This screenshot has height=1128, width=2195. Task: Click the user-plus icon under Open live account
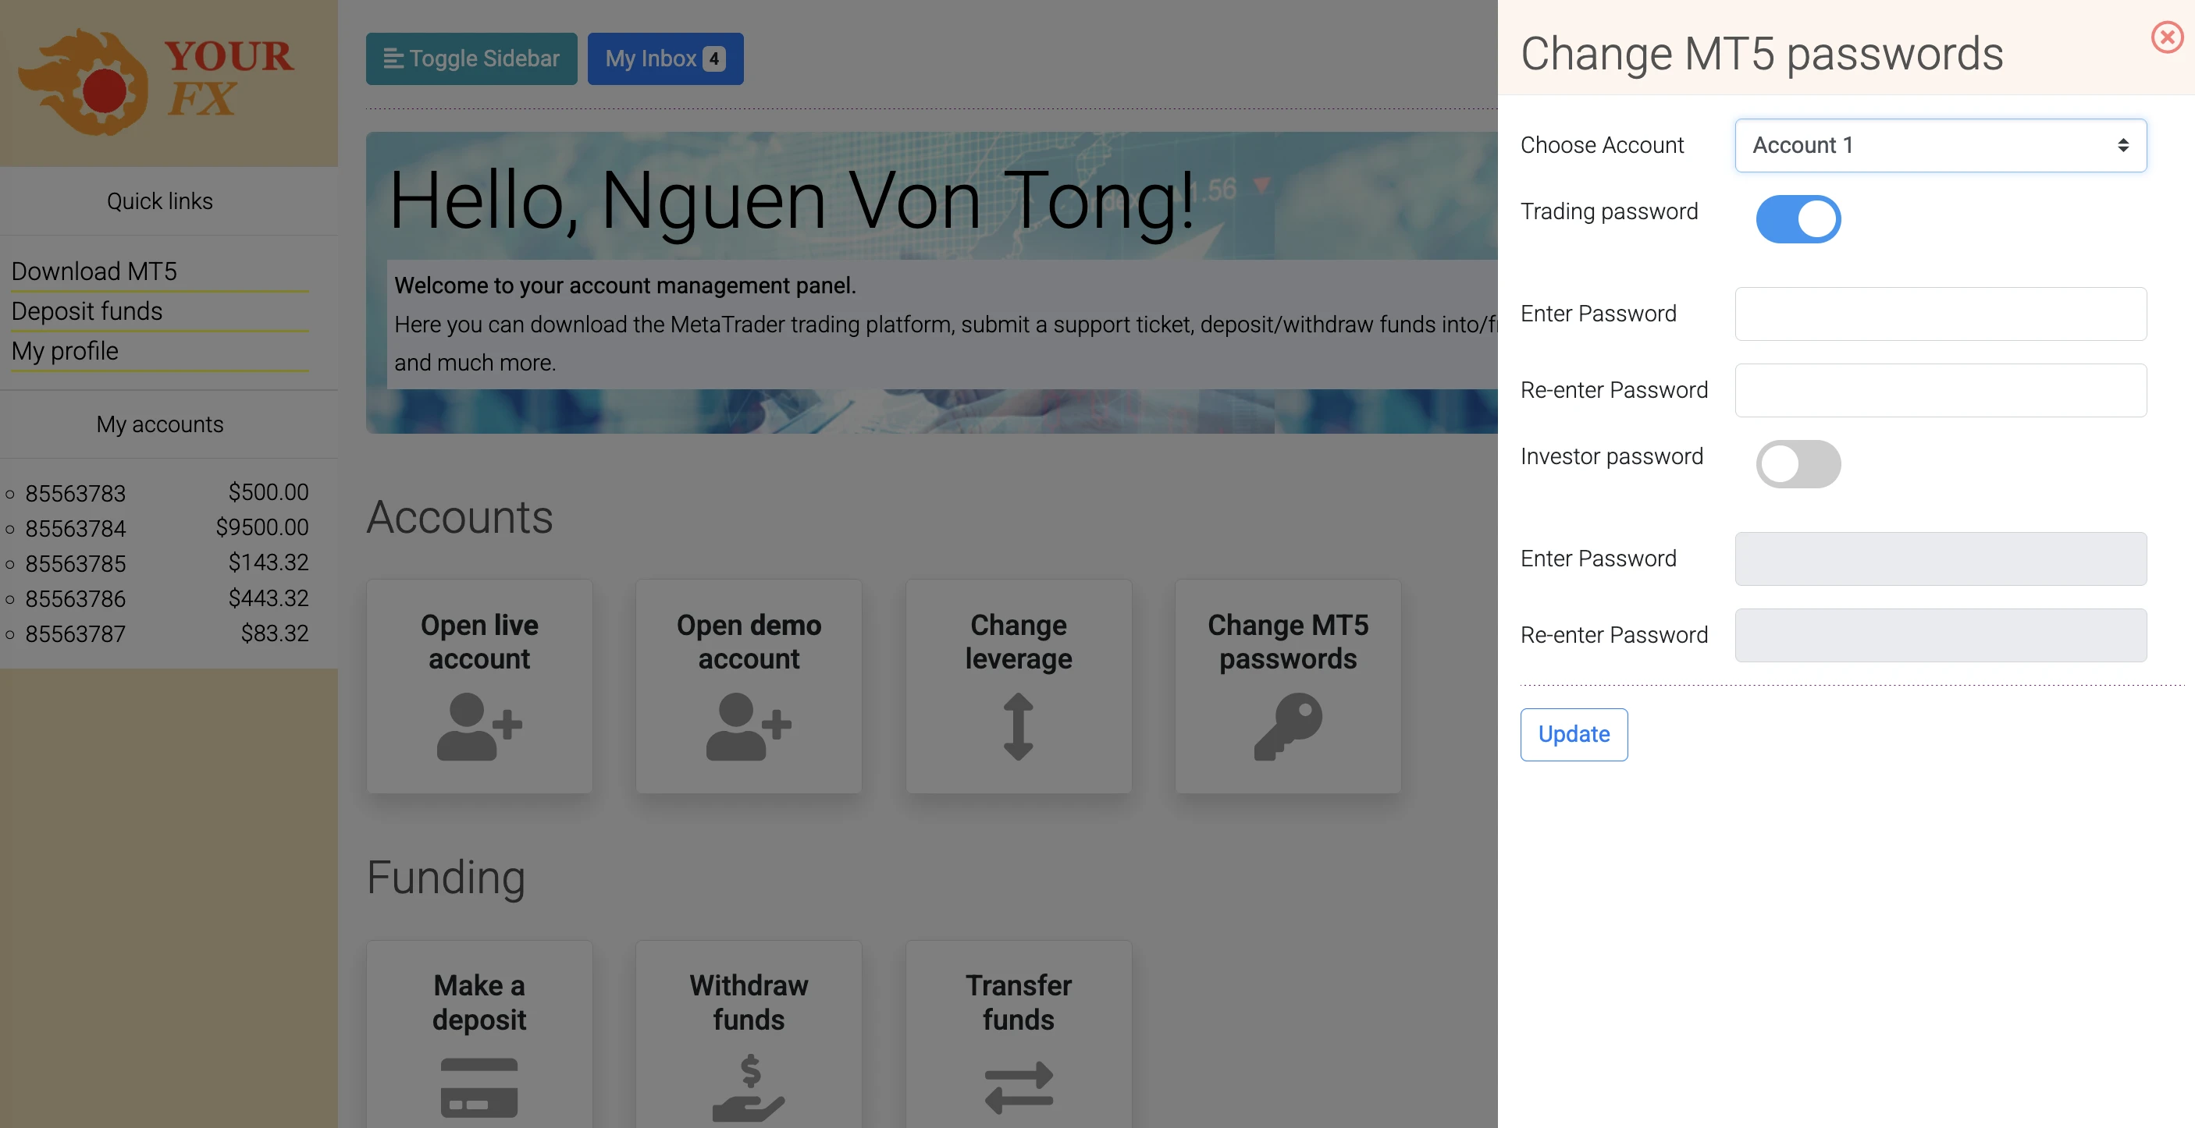point(478,725)
